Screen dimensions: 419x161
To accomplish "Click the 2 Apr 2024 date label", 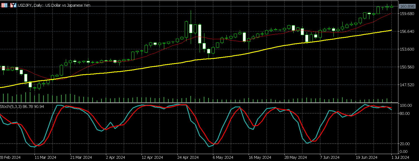I will pyautogui.click(x=115, y=157).
